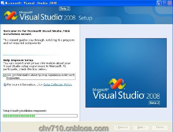173x132 pixels.
Task: Cancel the Visual Studio setup
Action: tap(160, 127)
